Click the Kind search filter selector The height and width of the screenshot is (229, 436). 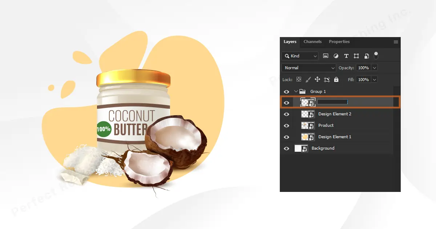coord(299,56)
